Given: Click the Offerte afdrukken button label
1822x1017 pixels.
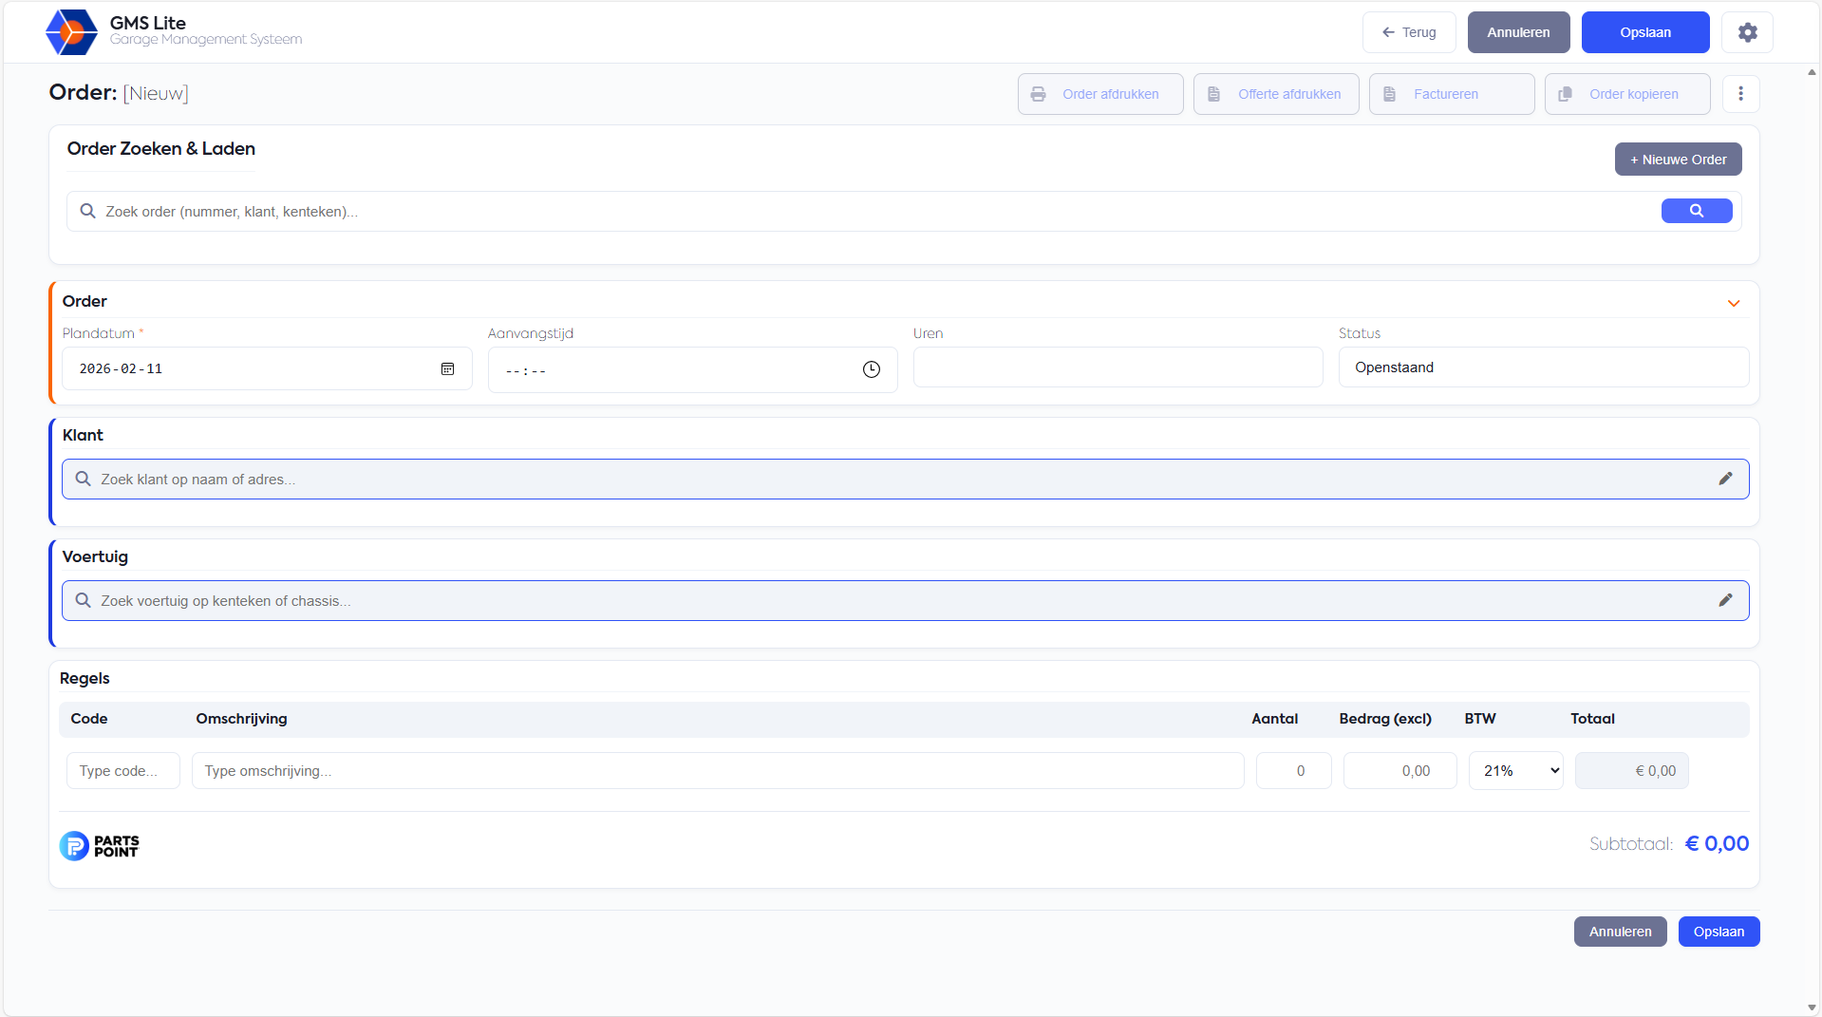Looking at the screenshot, I should (1289, 94).
